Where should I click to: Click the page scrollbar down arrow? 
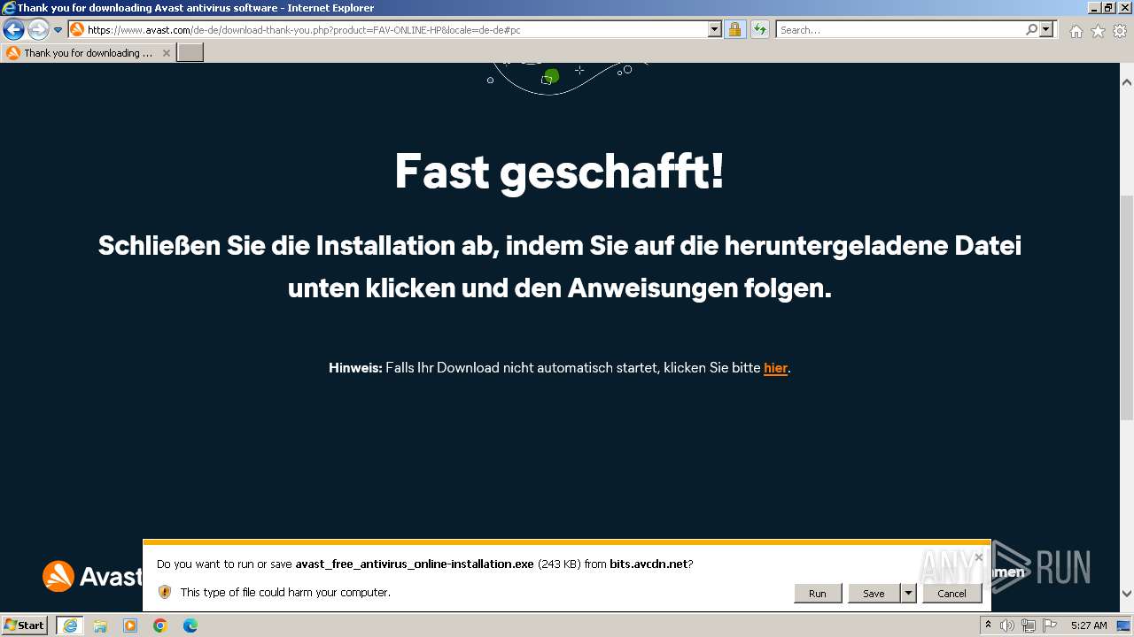tap(1127, 594)
